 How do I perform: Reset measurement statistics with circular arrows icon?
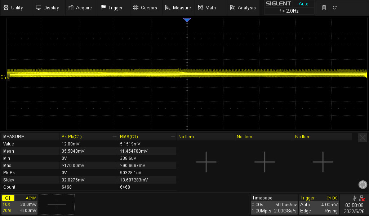(363, 185)
